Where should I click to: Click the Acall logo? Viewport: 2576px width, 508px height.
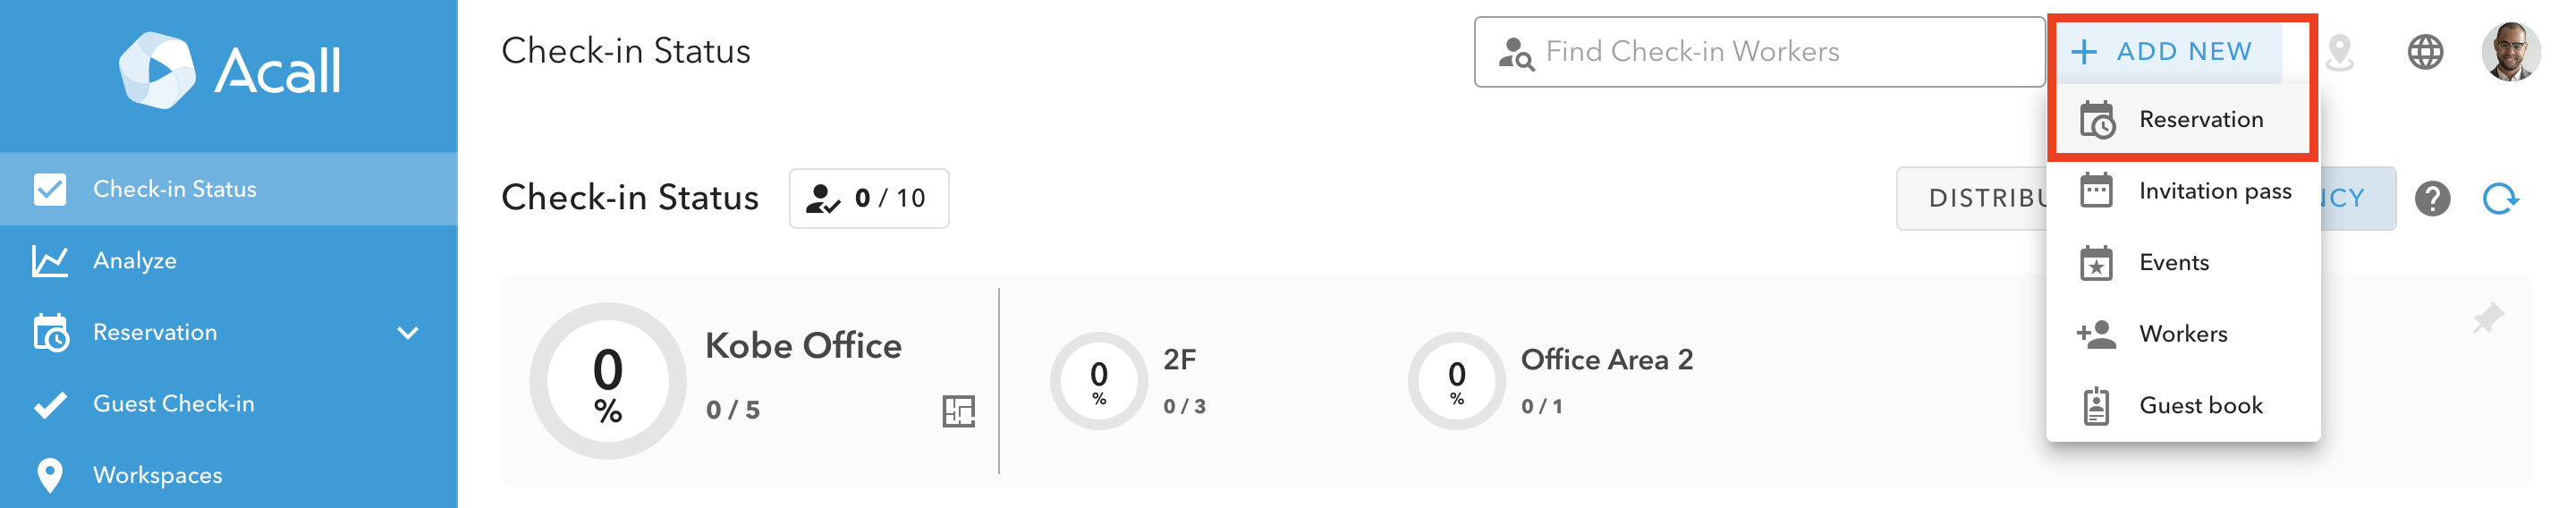(x=230, y=70)
